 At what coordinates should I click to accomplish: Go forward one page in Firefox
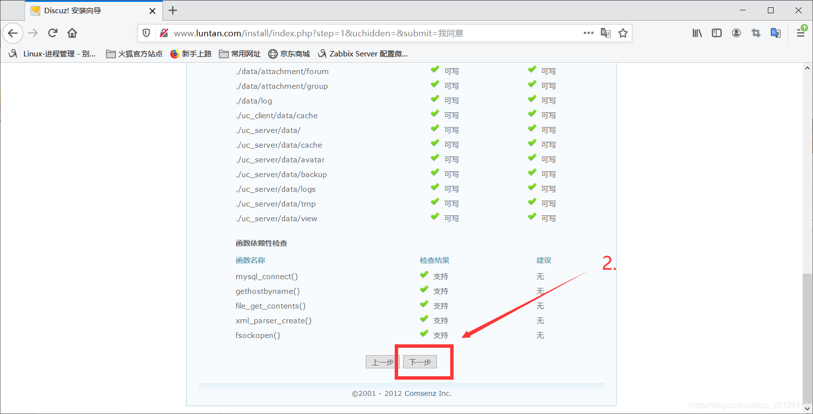pyautogui.click(x=33, y=33)
